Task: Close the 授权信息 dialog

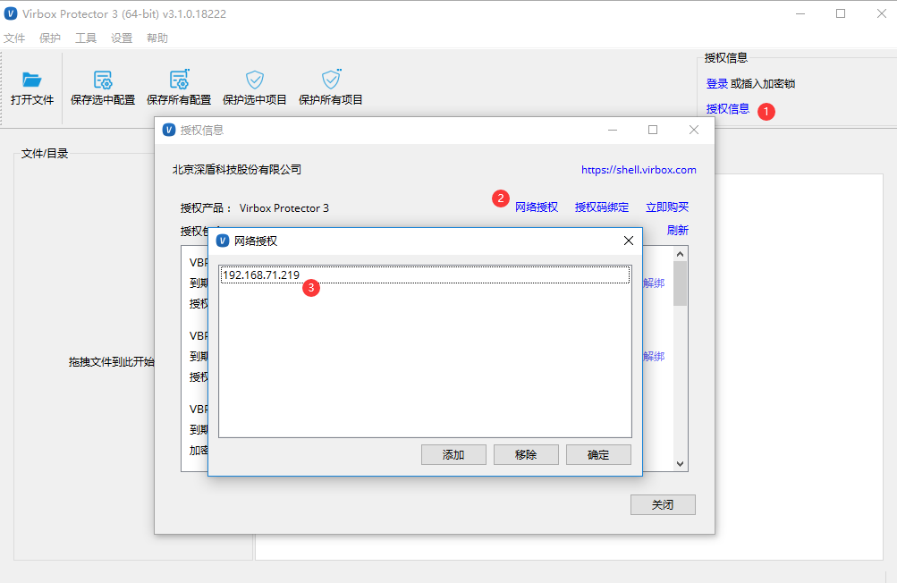Action: pos(694,130)
